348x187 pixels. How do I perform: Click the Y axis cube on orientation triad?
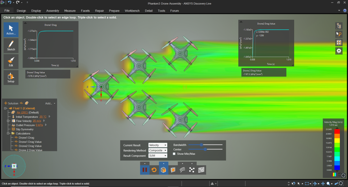(14, 166)
